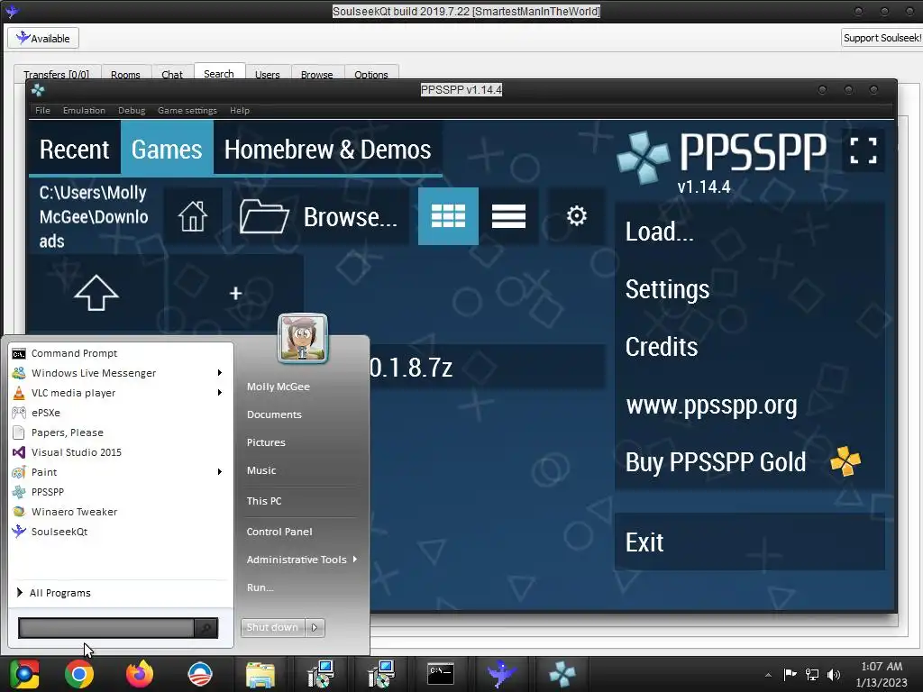Screen dimensions: 923x692
Task: Open the File menu in PPSSPP
Action: coord(42,110)
